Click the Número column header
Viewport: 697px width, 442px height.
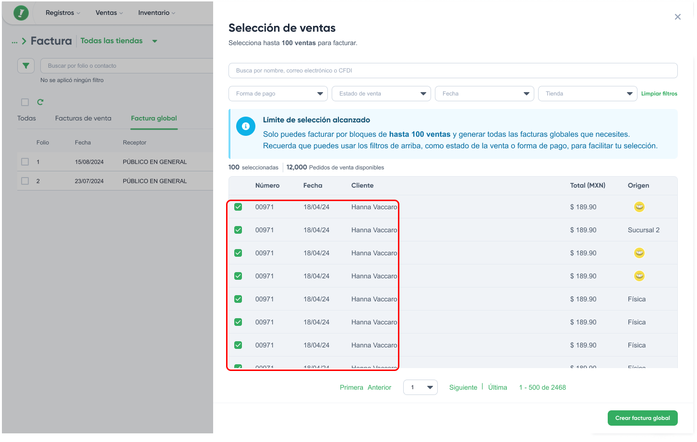(267, 185)
